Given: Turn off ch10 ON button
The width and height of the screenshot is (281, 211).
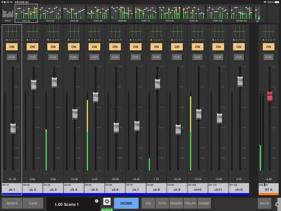Looking at the screenshot, I should [x=197, y=47].
